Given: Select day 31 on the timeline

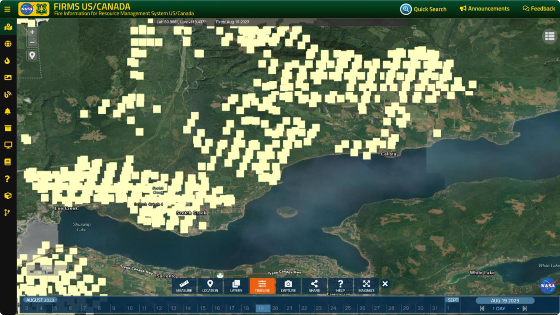Looking at the screenshot, I should pos(435,308).
